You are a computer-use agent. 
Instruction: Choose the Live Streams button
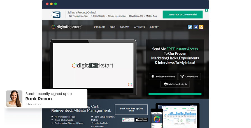(x=190, y=76)
